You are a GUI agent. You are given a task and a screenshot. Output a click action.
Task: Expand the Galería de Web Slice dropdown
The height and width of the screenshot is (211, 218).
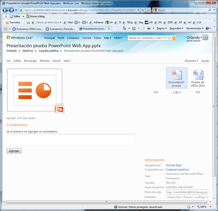(60, 22)
